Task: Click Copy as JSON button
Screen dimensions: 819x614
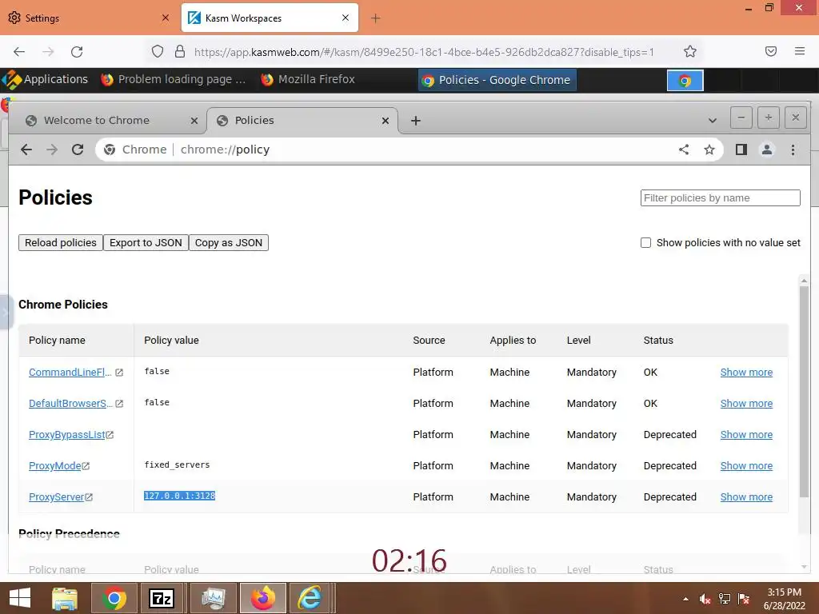Action: click(229, 243)
